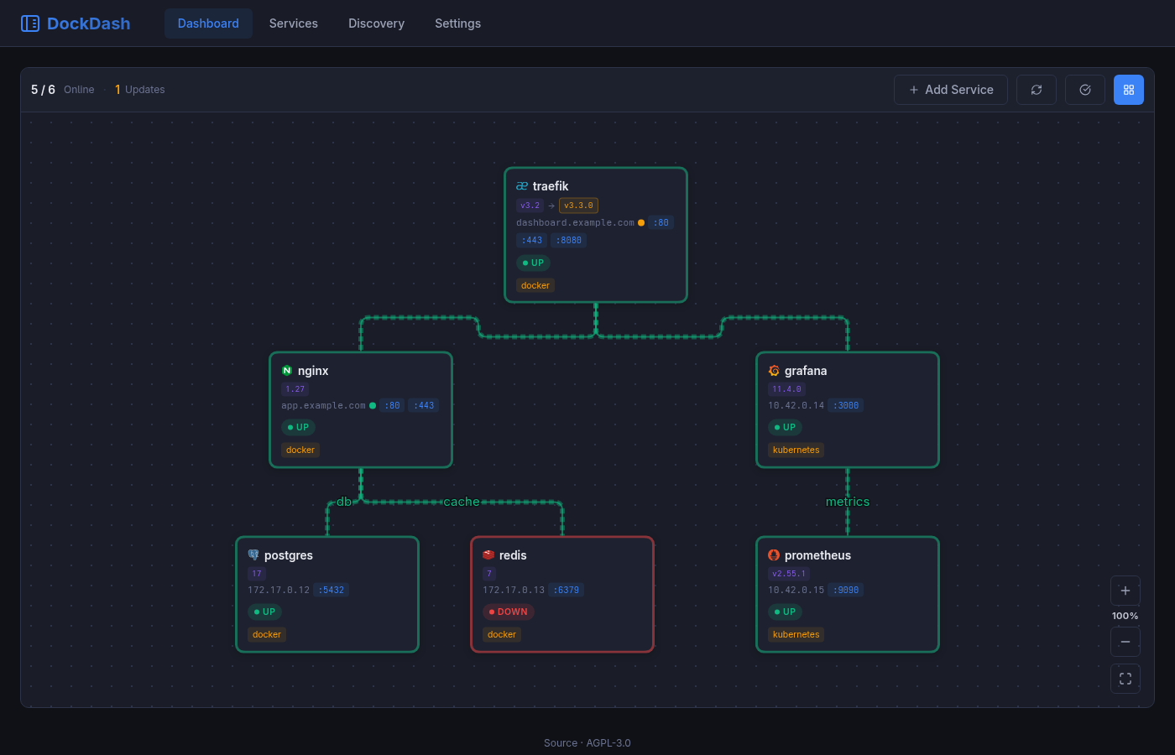Click the traefik v3.3.0 update badge
This screenshot has width=1175, height=755.
tap(578, 206)
